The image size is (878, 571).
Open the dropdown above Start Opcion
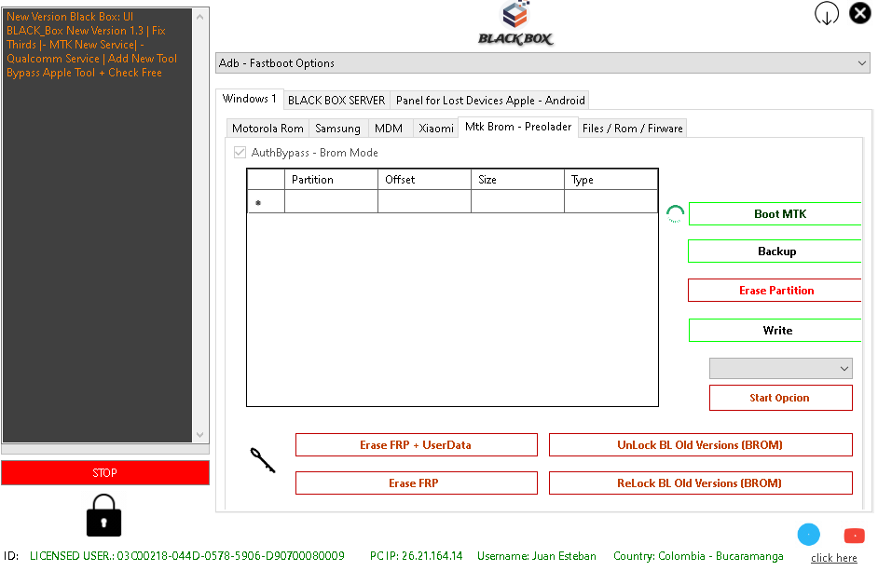click(780, 368)
